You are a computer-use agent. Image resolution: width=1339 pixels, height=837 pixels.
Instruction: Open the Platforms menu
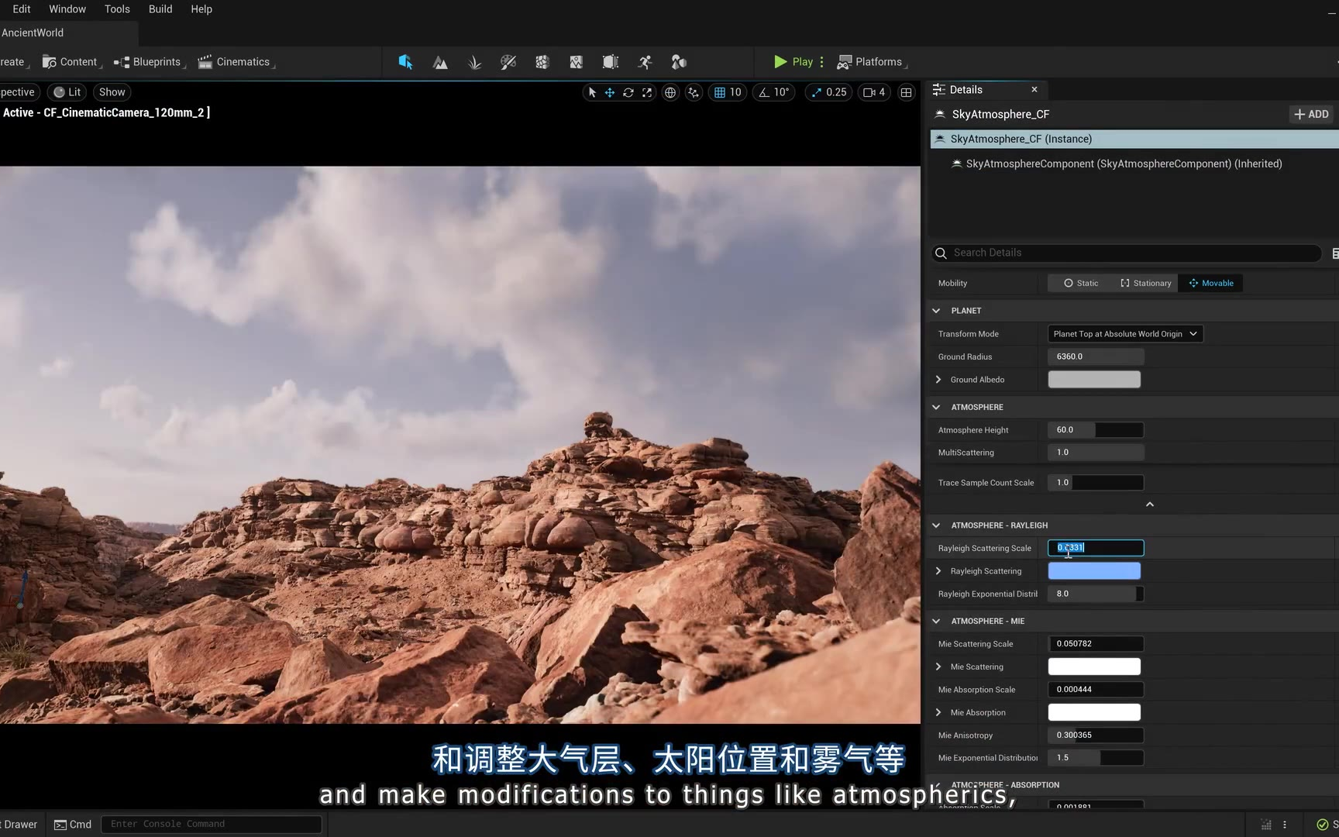pyautogui.click(x=872, y=62)
